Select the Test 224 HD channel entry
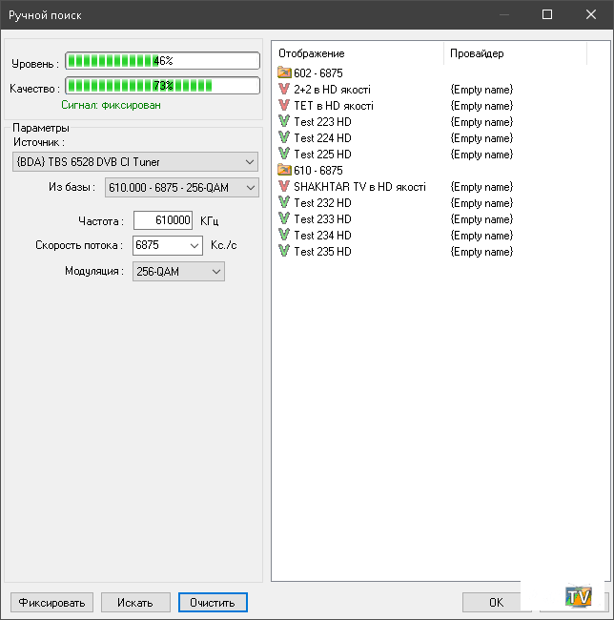 [x=322, y=138]
